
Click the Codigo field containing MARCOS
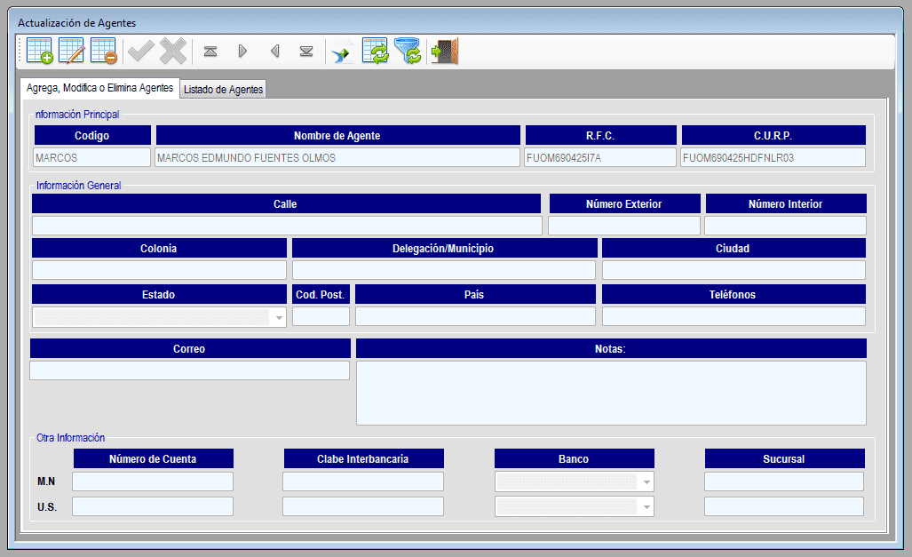click(x=91, y=158)
